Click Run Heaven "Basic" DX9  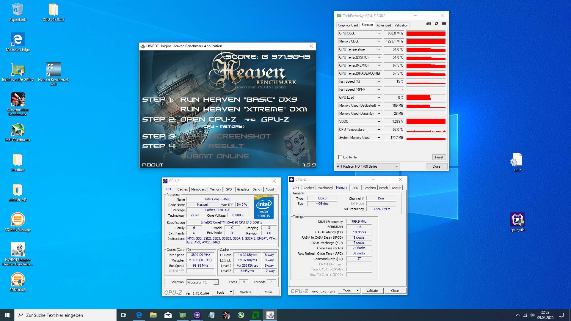point(239,100)
